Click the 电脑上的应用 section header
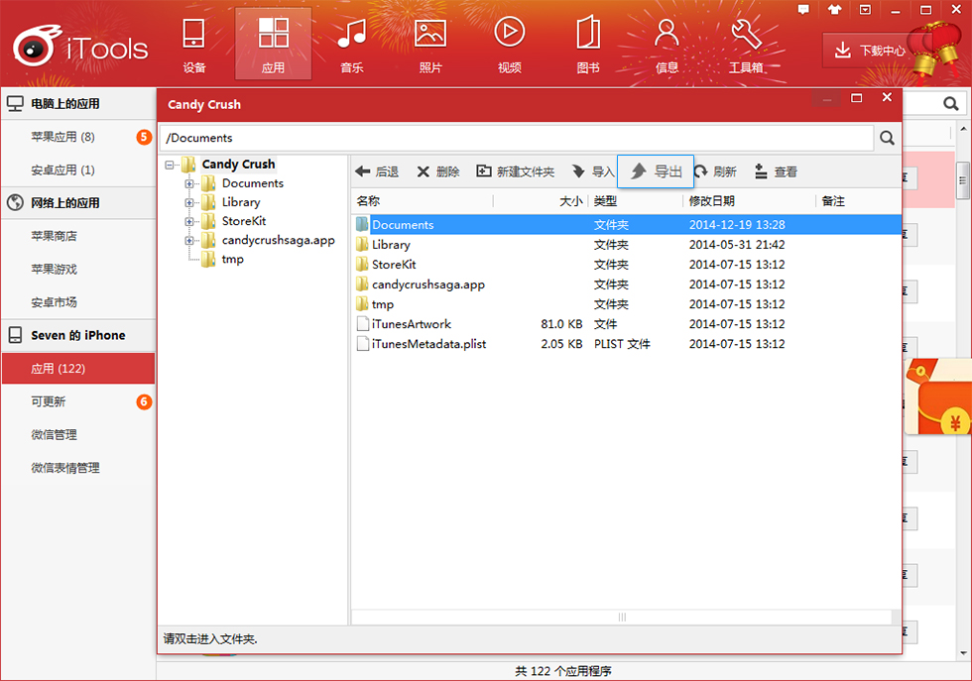972x681 pixels. coord(78,103)
